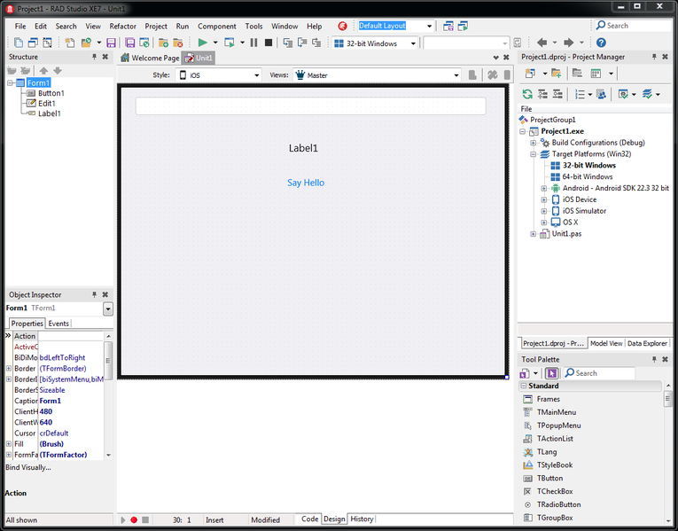Click the Pause button in the debug toolbar
Image resolution: width=678 pixels, height=531 pixels.
[x=253, y=43]
